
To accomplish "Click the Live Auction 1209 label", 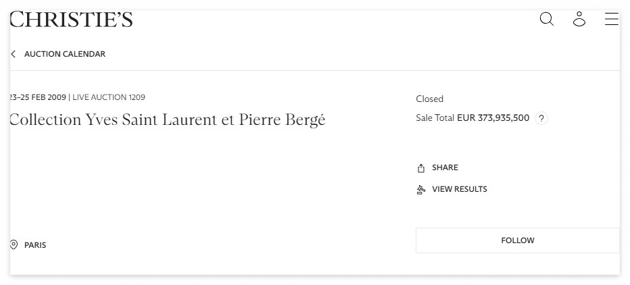I will pos(109,97).
